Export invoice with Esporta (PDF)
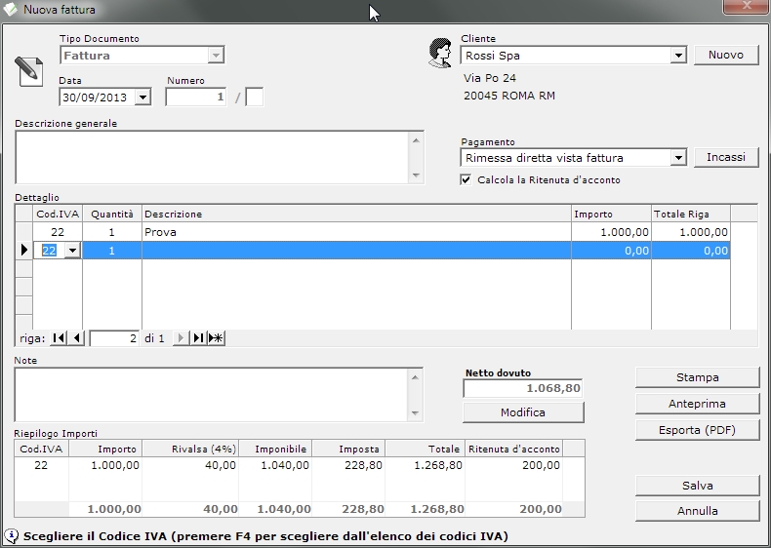The width and height of the screenshot is (771, 548). [x=697, y=430]
